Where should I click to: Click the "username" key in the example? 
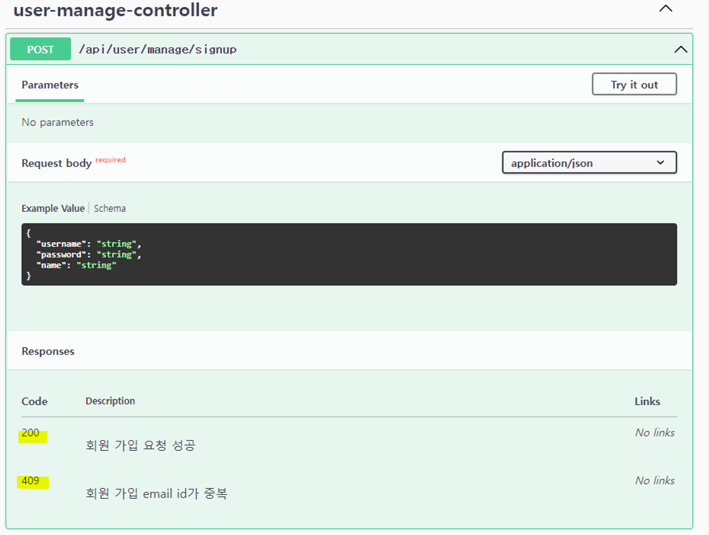pos(61,244)
